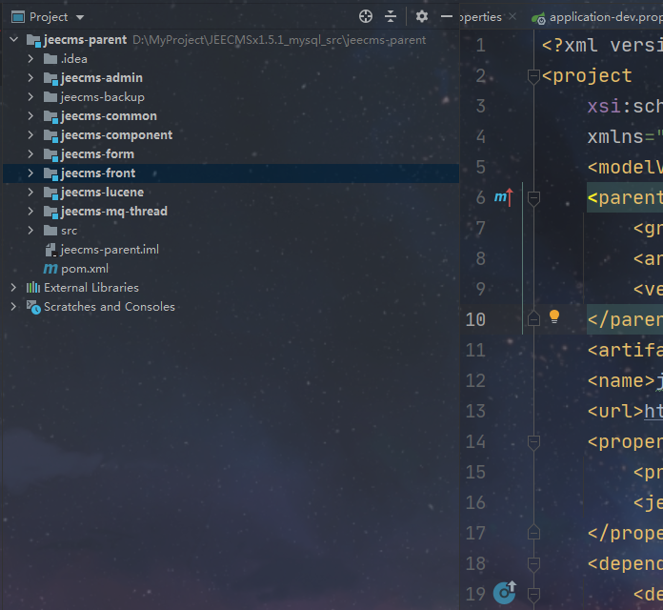Expand the .idea folder arrow
Image resolution: width=663 pixels, height=610 pixels.
coord(30,59)
